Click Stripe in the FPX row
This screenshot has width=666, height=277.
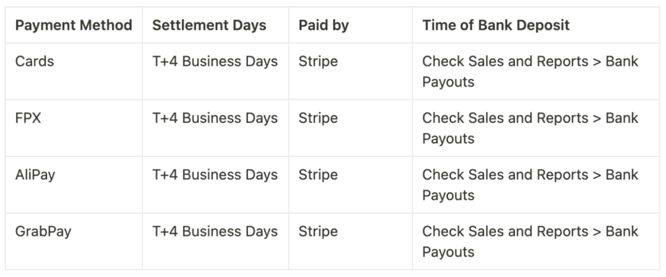pyautogui.click(x=318, y=118)
